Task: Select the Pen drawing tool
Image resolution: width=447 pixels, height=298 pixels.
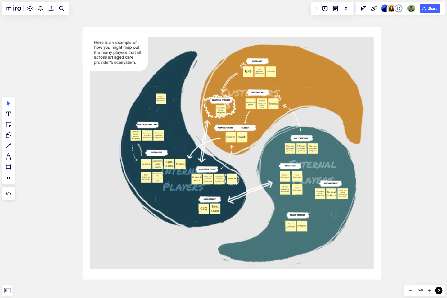Action: [8, 156]
